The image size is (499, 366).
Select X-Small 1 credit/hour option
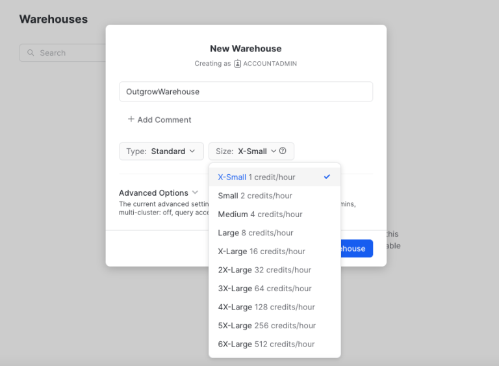(x=257, y=177)
